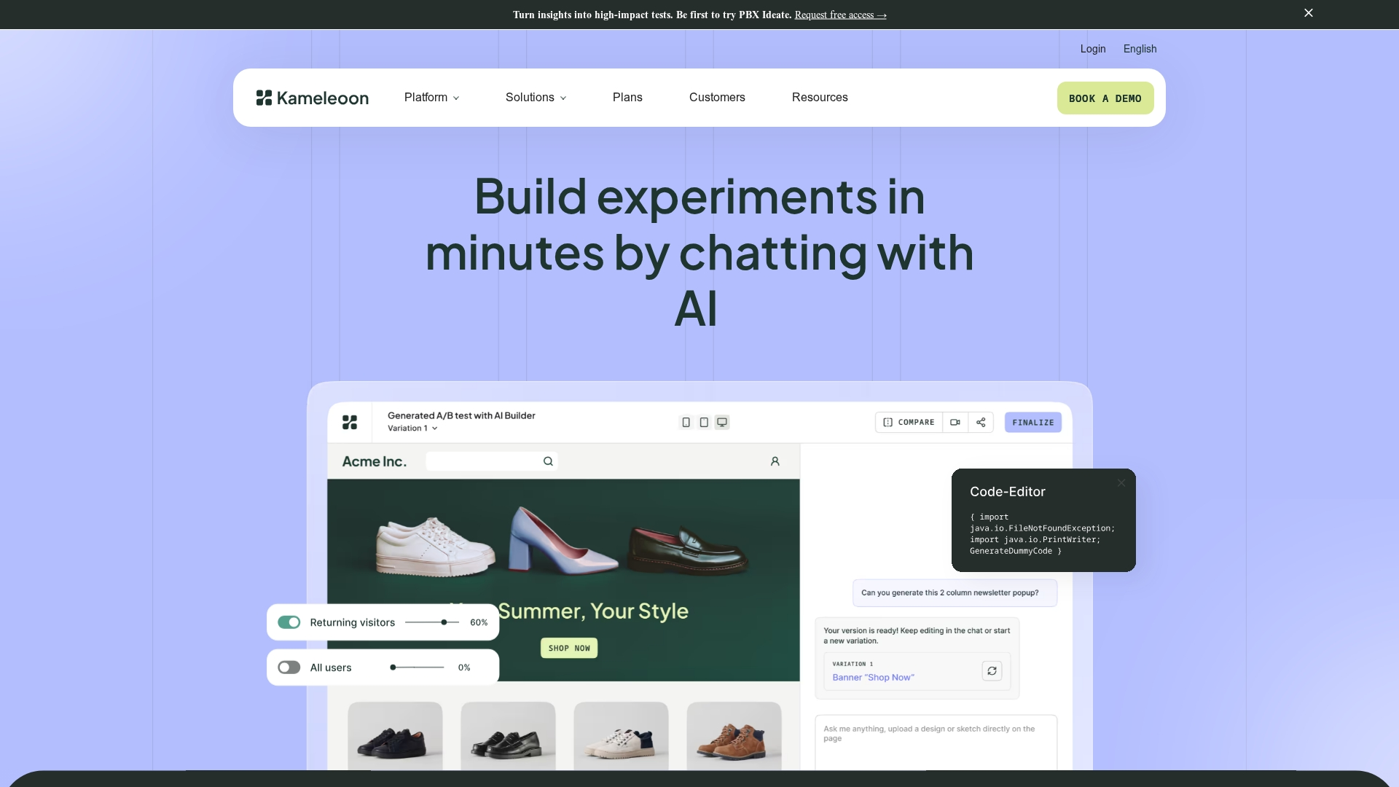Go to the Customers page
The width and height of the screenshot is (1399, 787).
click(717, 98)
